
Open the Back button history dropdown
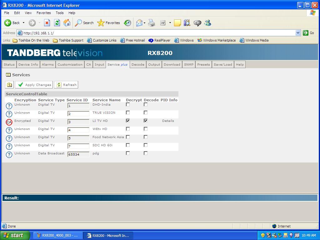[23, 23]
